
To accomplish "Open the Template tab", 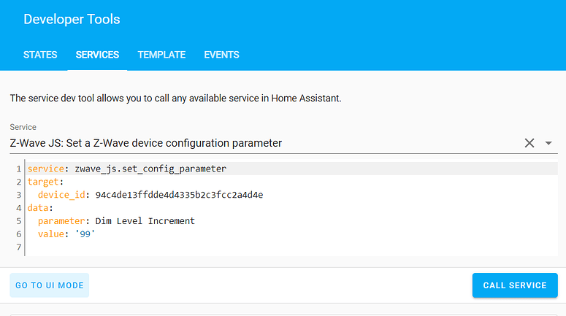I will [x=161, y=55].
